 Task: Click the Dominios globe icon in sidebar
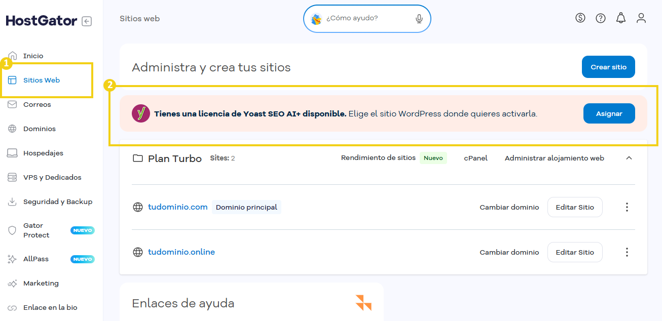[x=13, y=129]
